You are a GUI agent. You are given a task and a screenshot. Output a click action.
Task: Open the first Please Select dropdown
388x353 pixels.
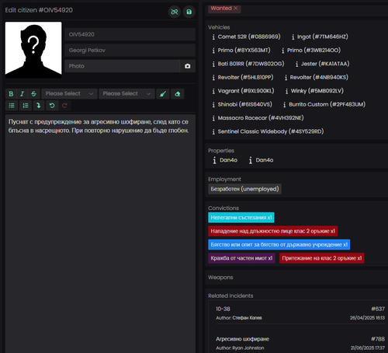(69, 94)
